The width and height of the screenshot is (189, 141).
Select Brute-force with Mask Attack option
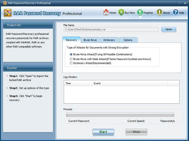pos(71,59)
